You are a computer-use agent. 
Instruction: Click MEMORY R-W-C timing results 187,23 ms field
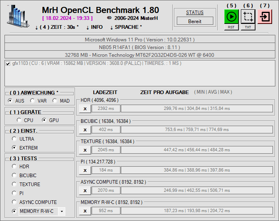click(x=197, y=211)
